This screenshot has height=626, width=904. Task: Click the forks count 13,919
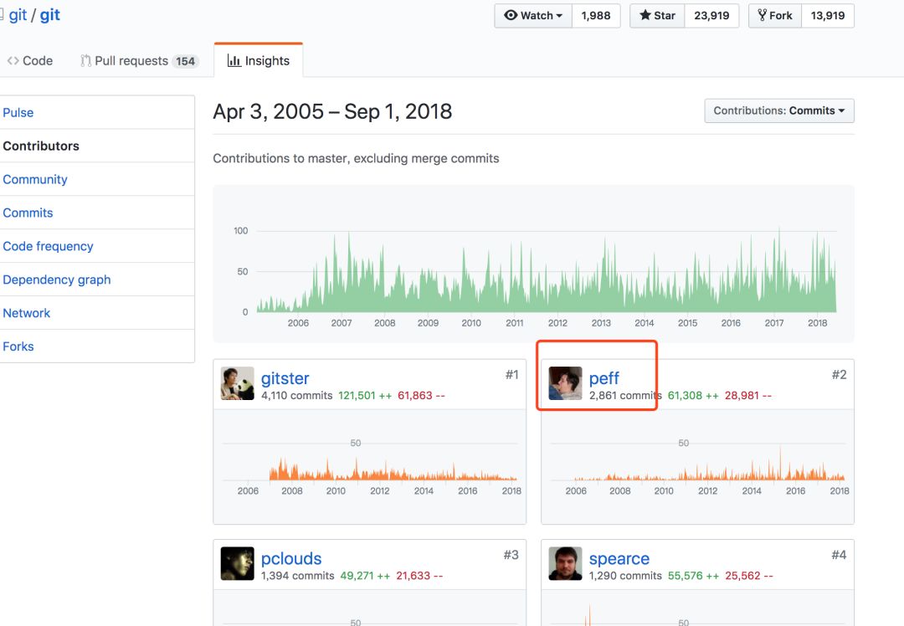tap(827, 16)
